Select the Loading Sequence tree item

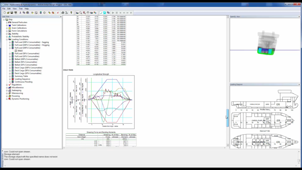pyautogui.click(x=22, y=79)
